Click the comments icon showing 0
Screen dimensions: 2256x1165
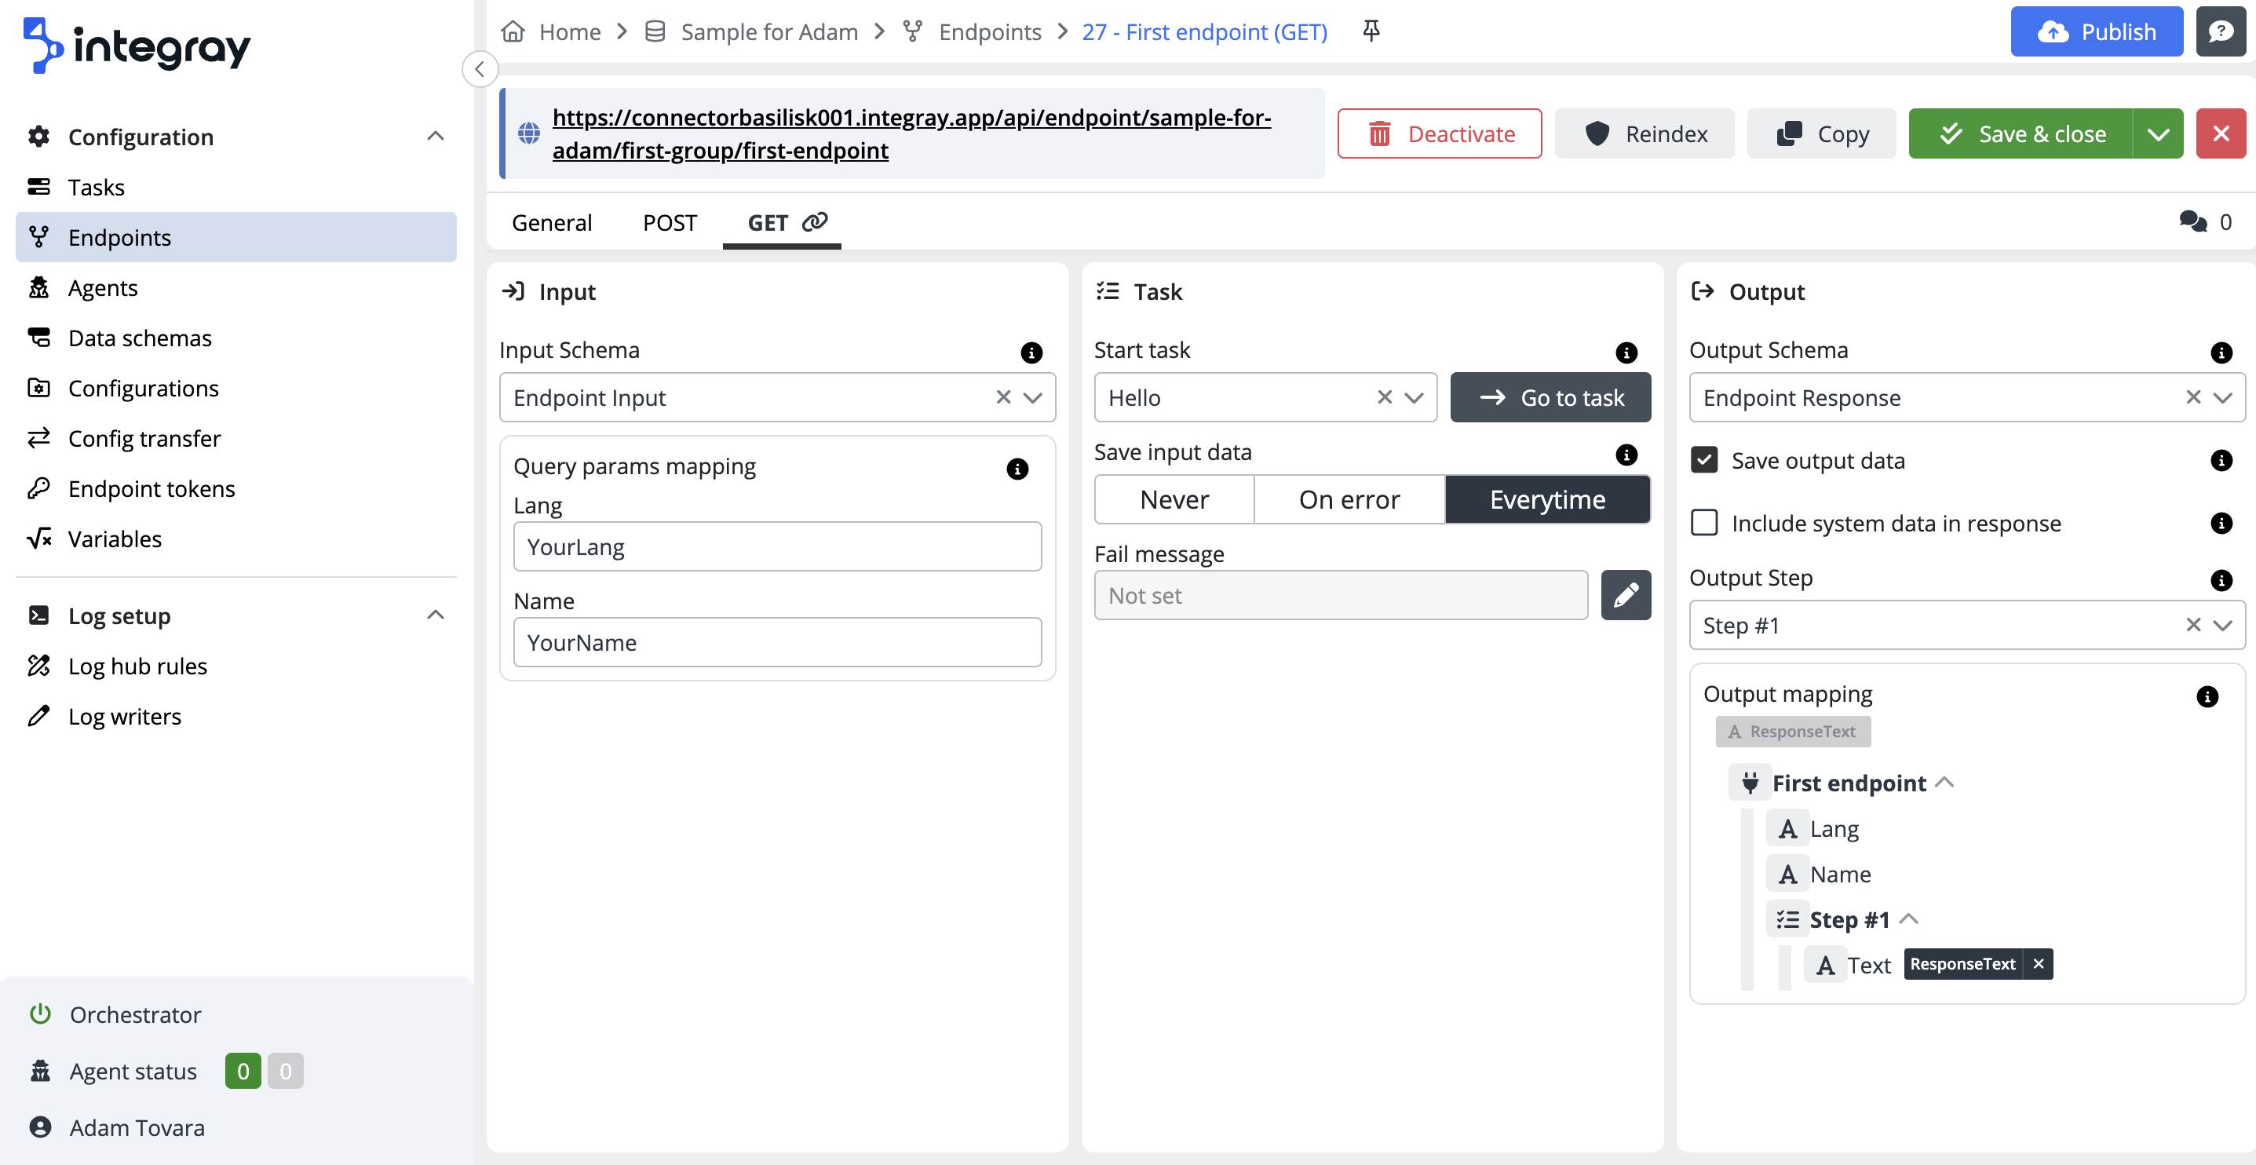(2193, 221)
